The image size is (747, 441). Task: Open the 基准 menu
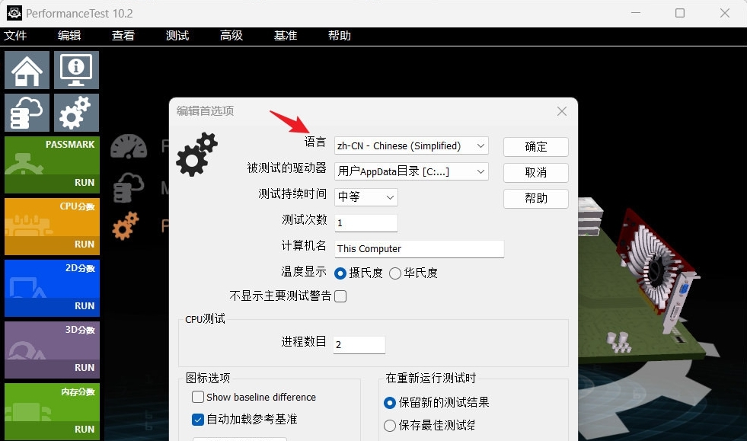pos(286,36)
